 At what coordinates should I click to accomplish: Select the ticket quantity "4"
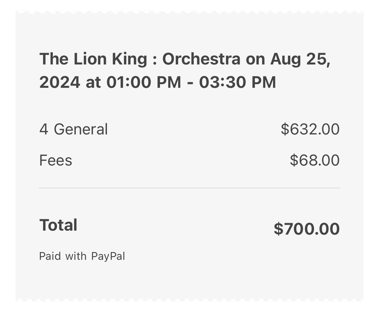tap(44, 129)
